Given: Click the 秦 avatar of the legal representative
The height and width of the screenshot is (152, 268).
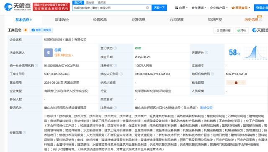Looking at the screenshot, I should [x=49, y=53].
